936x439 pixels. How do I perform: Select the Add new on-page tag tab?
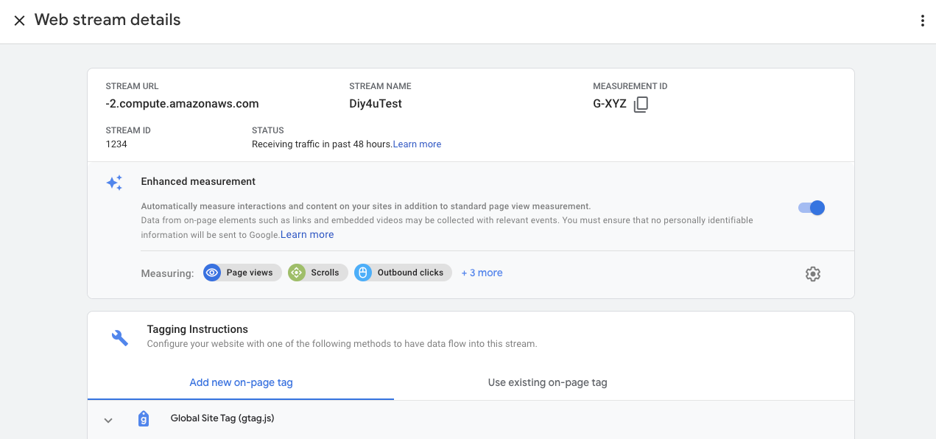pyautogui.click(x=241, y=382)
